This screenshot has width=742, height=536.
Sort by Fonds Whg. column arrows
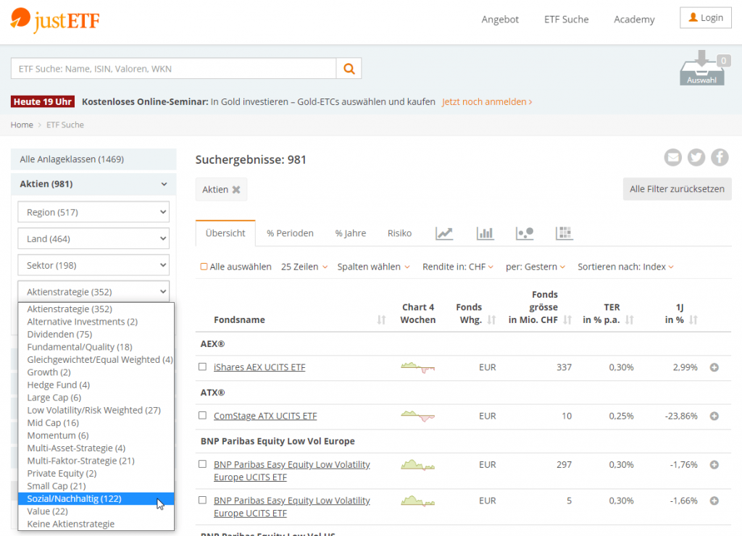[x=491, y=320]
